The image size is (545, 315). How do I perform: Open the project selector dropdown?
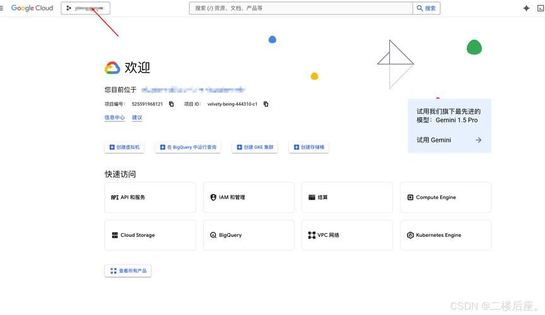[x=86, y=8]
